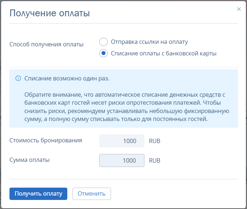This screenshot has width=247, height=209.
Task: Click RUB next to payment amount field
Action: [155, 160]
